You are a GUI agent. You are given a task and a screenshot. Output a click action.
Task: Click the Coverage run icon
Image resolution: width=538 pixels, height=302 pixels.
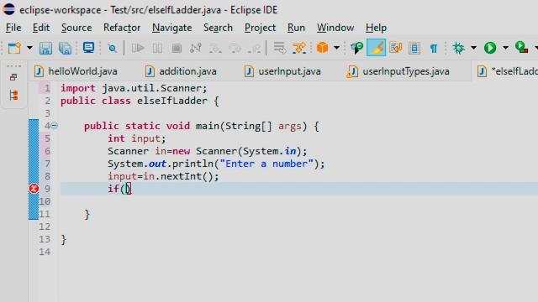pos(521,47)
